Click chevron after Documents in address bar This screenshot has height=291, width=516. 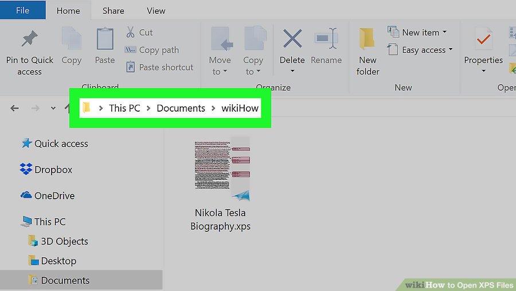[x=213, y=108]
